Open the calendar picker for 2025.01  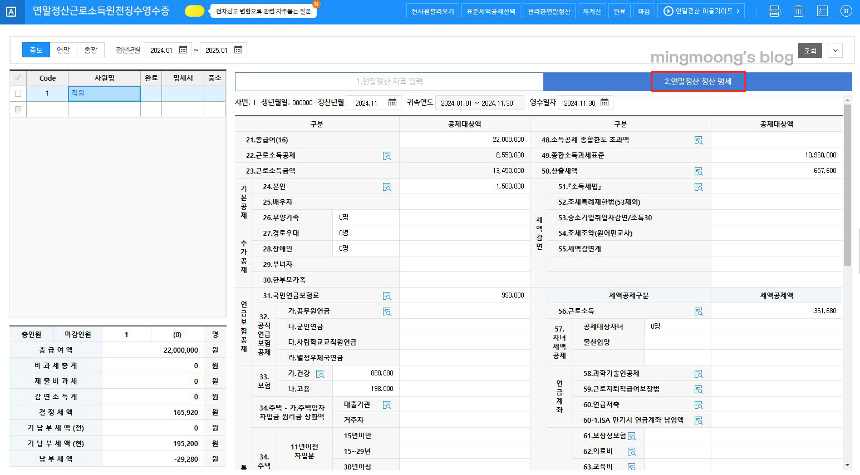pos(238,50)
